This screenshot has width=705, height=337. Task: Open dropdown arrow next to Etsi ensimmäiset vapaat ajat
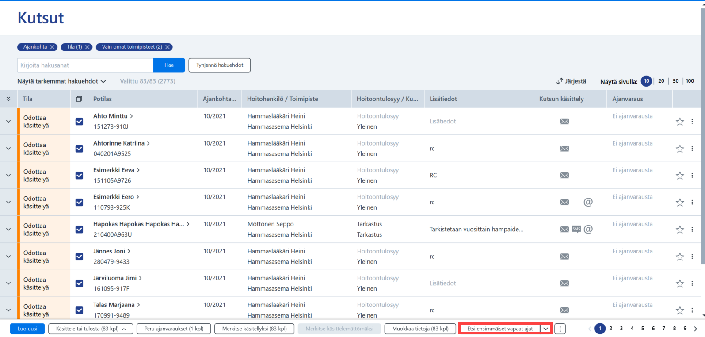(x=546, y=329)
